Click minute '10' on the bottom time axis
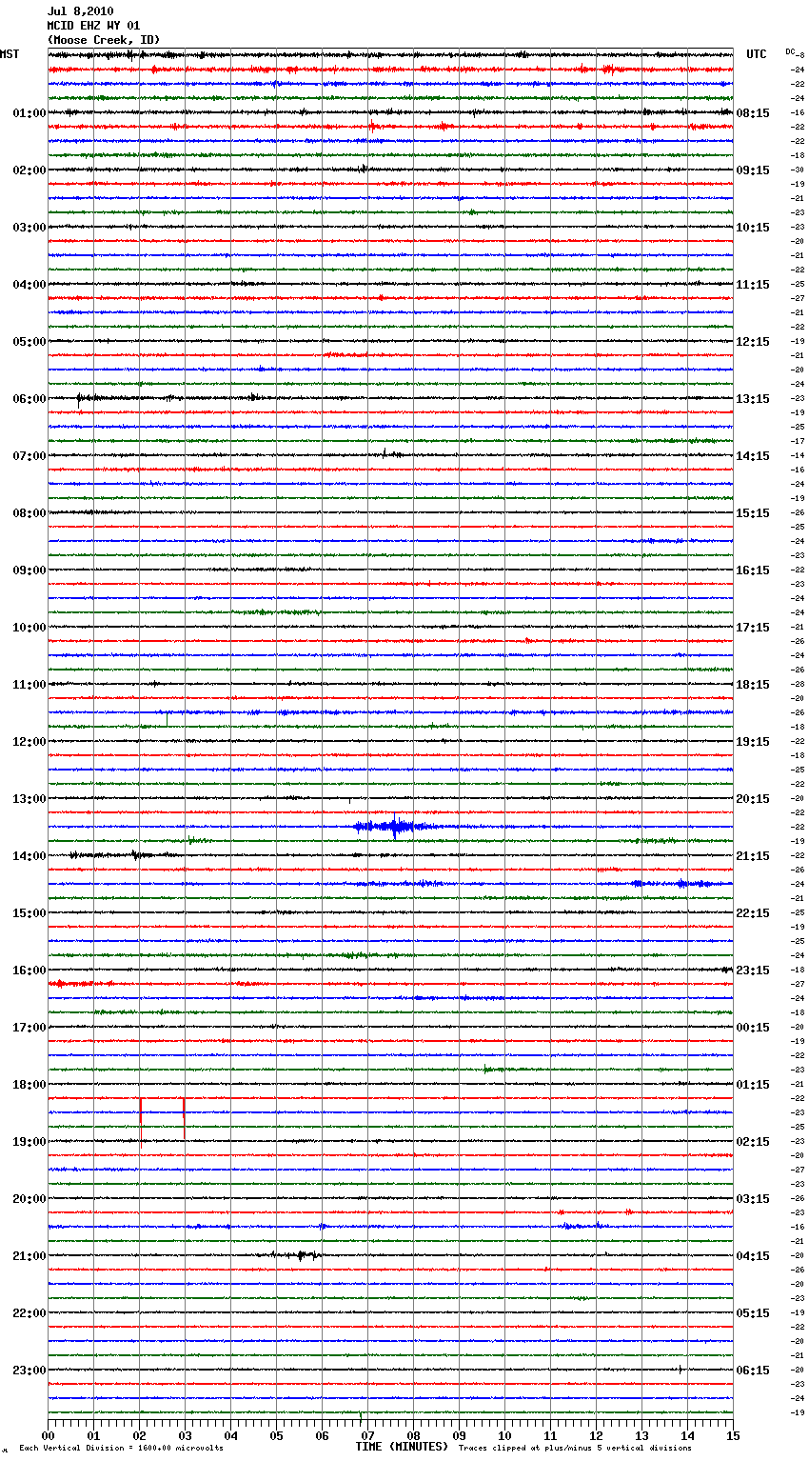The width and height of the screenshot is (809, 1461). point(504,1435)
